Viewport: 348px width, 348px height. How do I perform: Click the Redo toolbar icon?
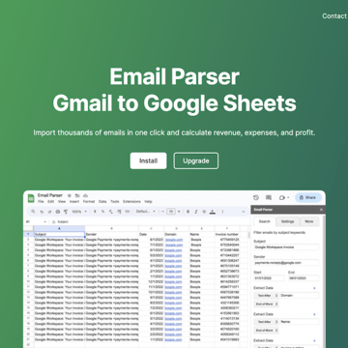point(49,212)
